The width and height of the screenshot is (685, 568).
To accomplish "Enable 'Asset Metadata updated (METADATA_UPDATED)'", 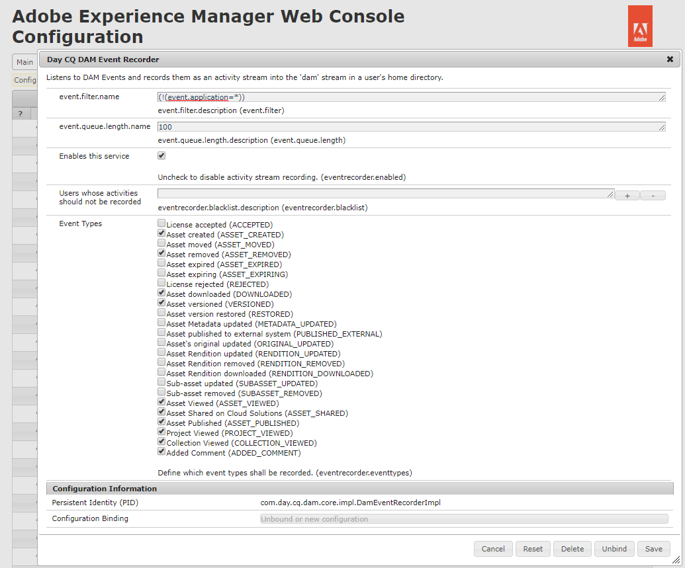I will click(x=161, y=323).
